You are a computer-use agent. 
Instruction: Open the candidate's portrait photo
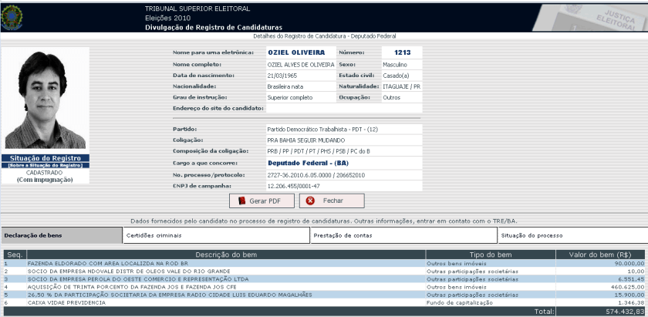[45, 99]
